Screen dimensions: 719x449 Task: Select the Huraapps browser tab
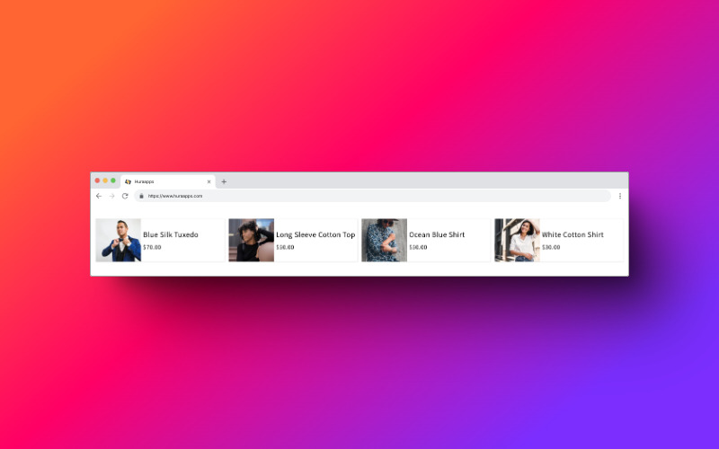[166, 181]
